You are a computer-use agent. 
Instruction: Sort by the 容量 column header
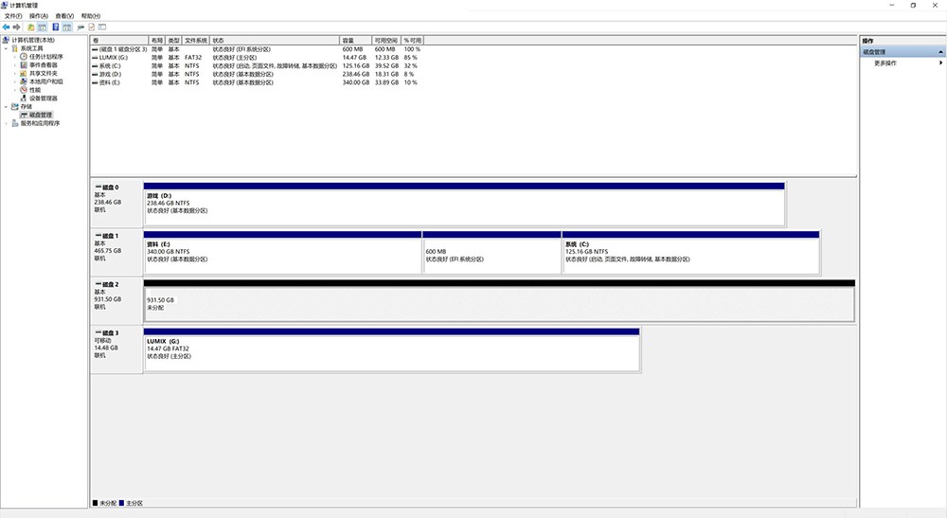(x=356, y=41)
